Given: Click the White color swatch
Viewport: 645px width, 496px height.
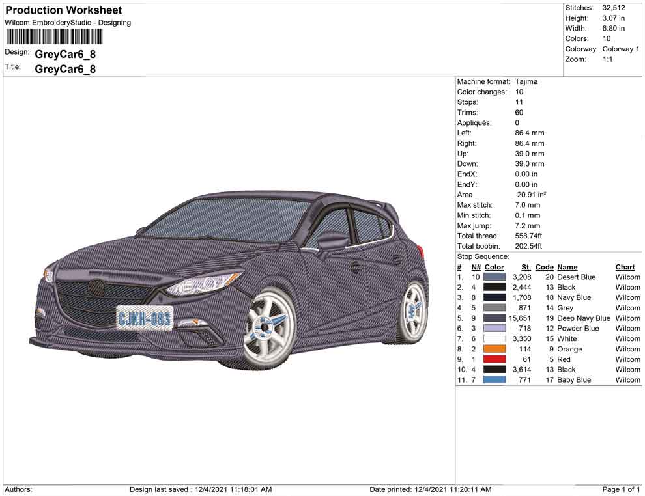Looking at the screenshot, I should point(494,338).
